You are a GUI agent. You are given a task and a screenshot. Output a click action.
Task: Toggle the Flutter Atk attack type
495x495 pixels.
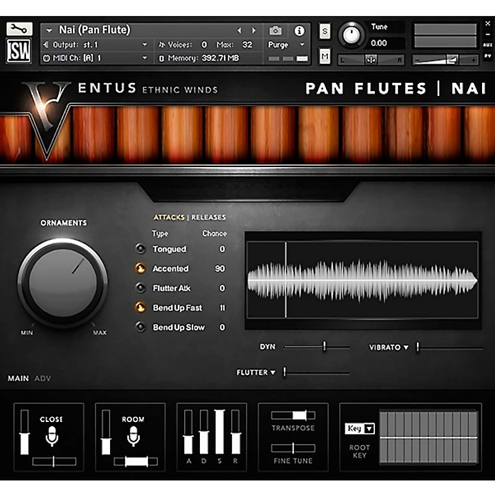(x=140, y=288)
